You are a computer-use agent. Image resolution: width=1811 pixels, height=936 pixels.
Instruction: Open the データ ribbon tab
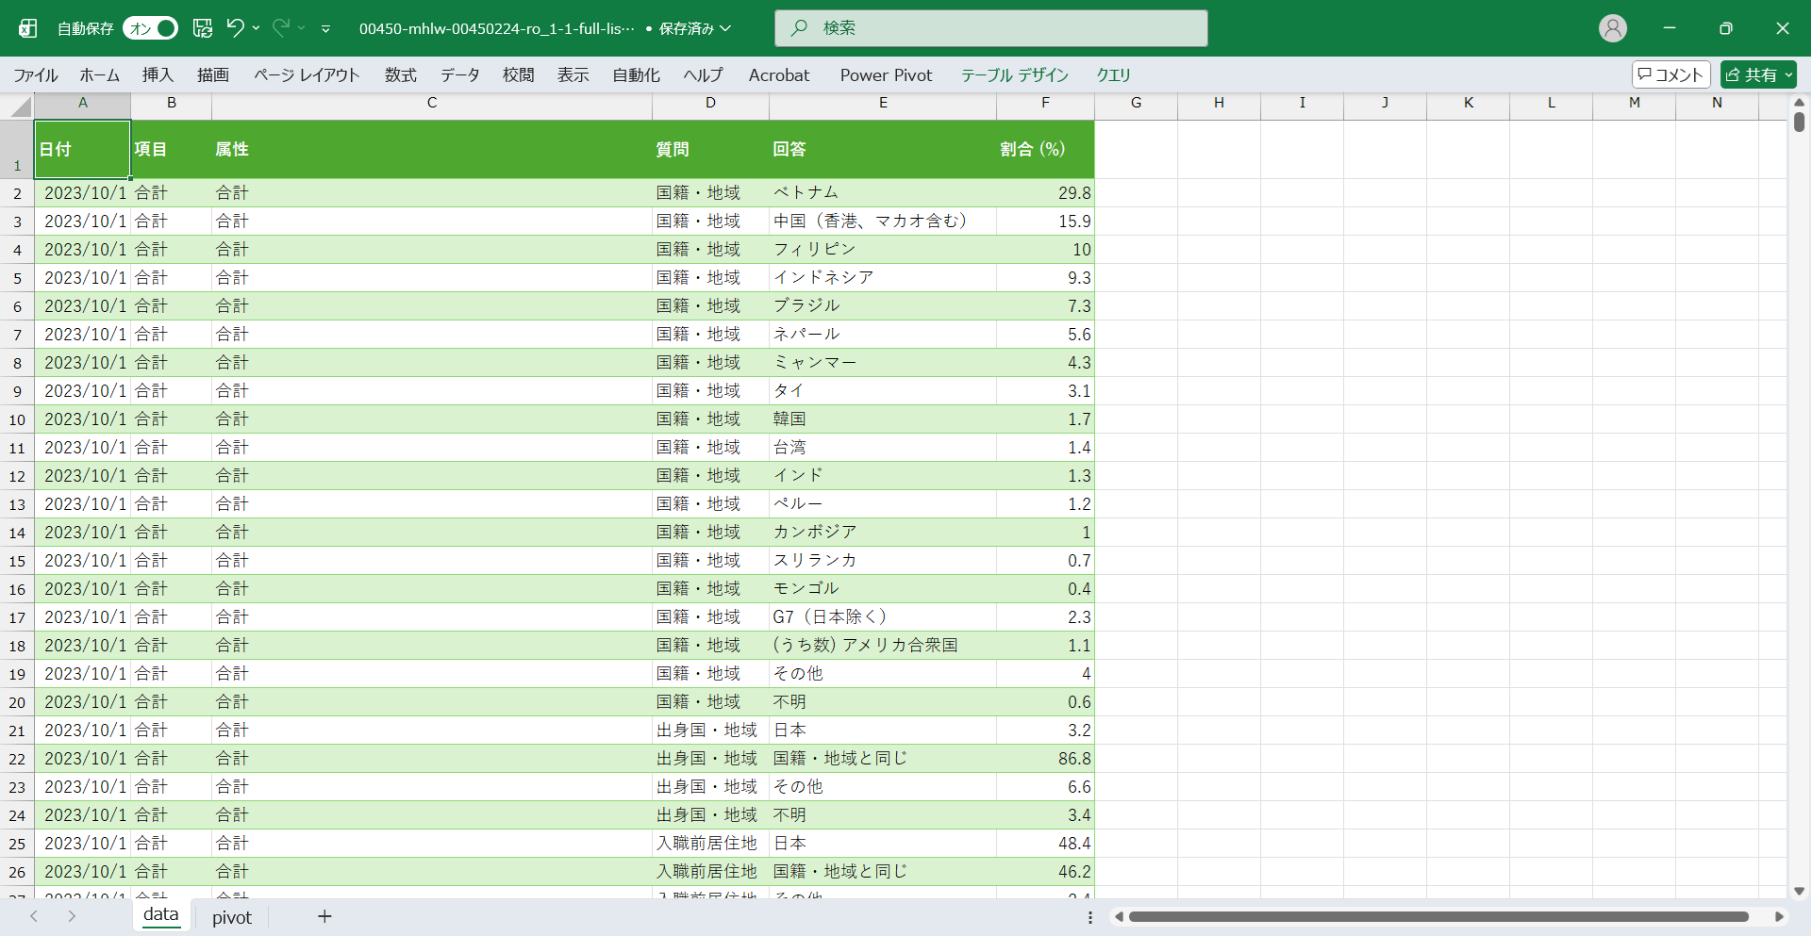pos(459,75)
